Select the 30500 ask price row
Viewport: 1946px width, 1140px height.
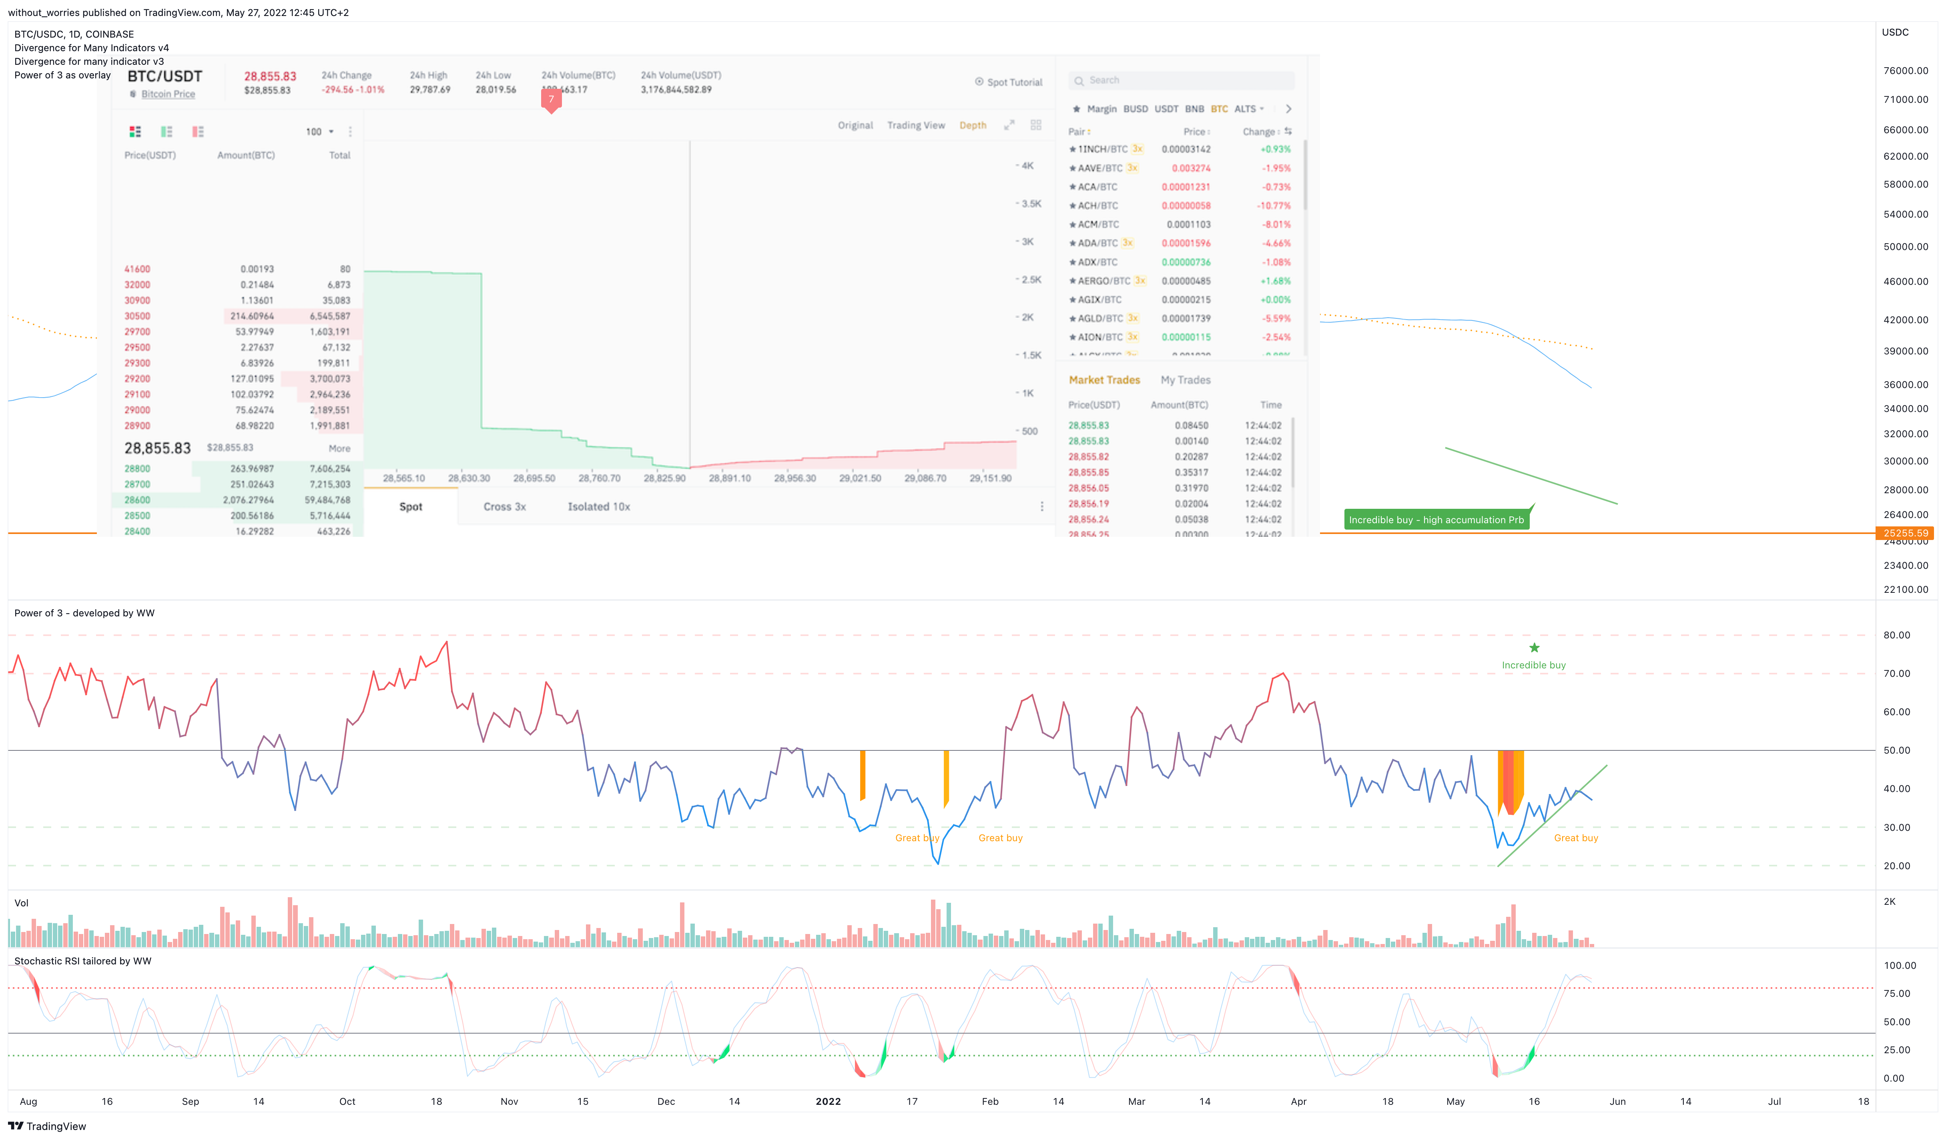coord(238,316)
